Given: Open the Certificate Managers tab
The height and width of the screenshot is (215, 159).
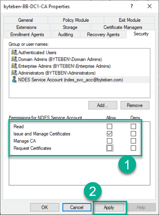Looking at the screenshot, I should tap(123, 27).
